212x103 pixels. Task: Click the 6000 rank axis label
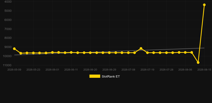pos(8,20)
